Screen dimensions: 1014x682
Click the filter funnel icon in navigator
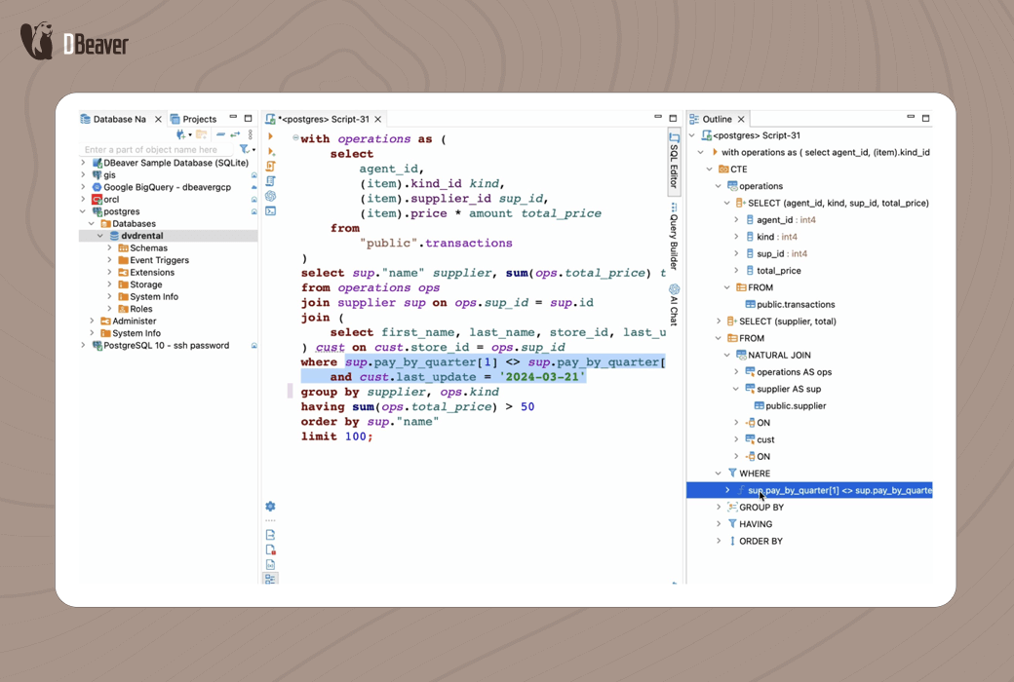coord(245,149)
